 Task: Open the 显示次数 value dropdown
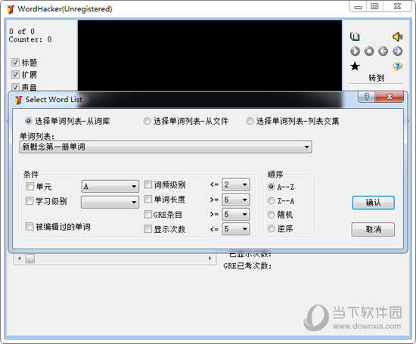(x=236, y=229)
